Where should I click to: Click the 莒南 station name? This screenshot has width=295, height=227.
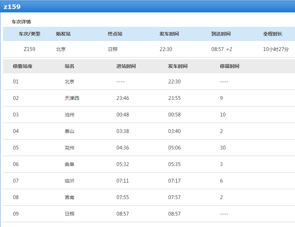click(69, 197)
